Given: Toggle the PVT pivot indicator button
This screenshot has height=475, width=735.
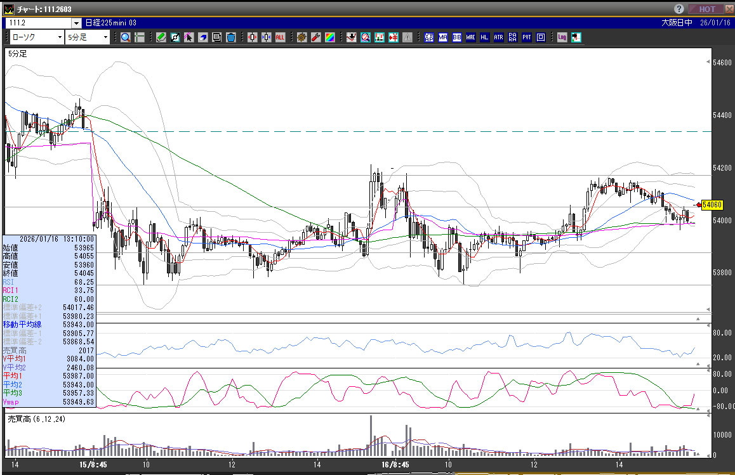Looking at the screenshot, I should point(526,37).
